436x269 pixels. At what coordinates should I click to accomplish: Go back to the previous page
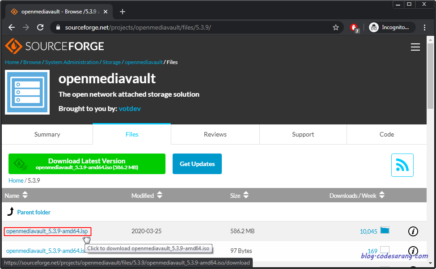(12, 27)
